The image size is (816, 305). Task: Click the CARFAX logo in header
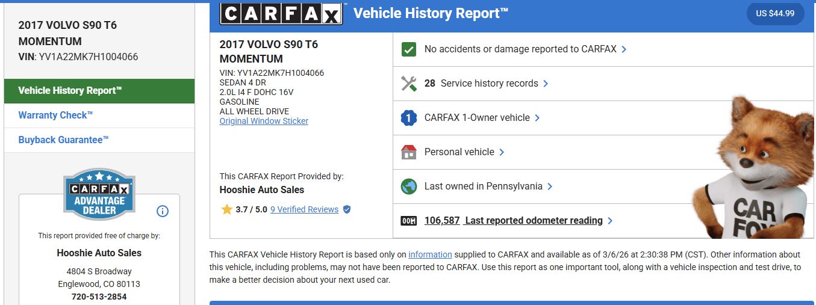click(281, 13)
